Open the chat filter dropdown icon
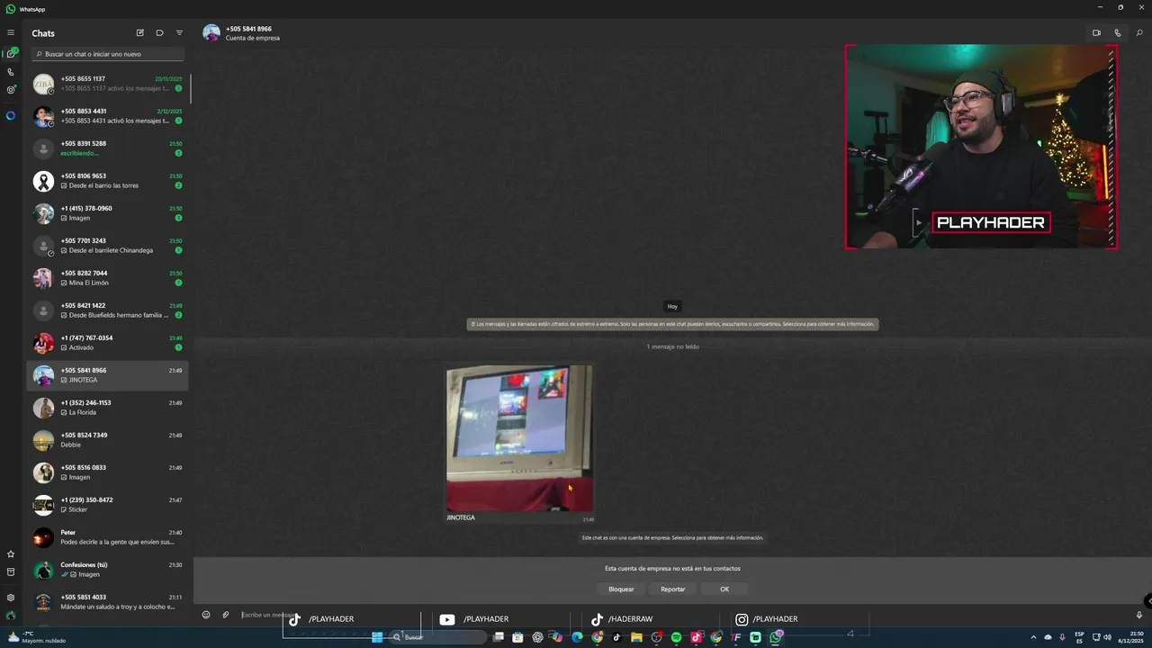 click(x=179, y=32)
